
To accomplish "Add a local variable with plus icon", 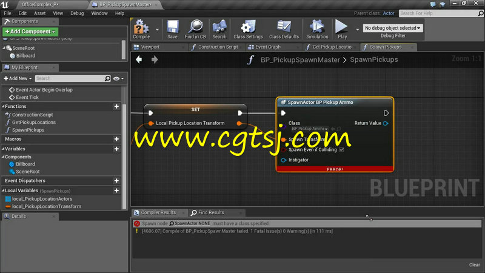I will [116, 190].
